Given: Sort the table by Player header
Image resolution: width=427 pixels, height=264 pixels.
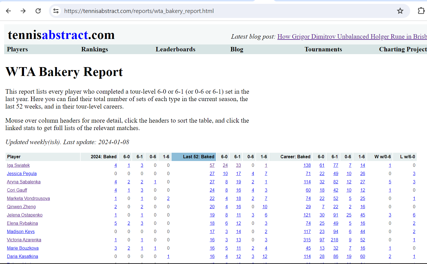Looking at the screenshot, I should point(14,157).
